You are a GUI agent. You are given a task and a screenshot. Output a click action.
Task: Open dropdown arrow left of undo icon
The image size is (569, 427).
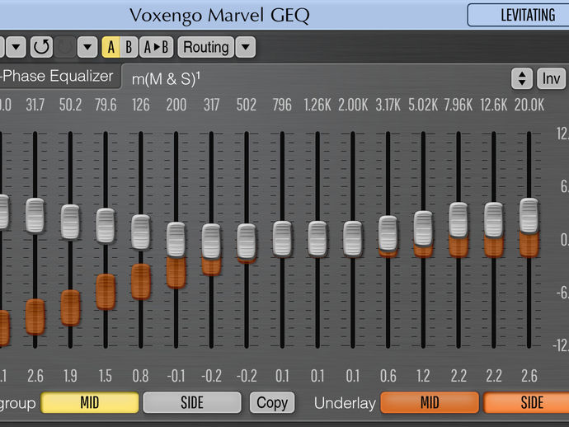(16, 47)
